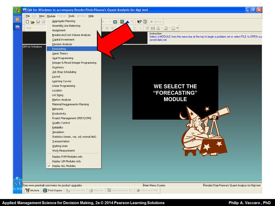Select Material Requirements Planning module

[x=70, y=104]
